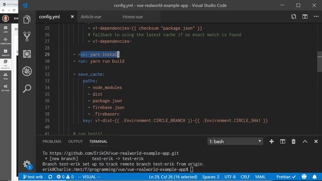The width and height of the screenshot is (322, 181).
Task: Reload the page in browser window
Action: pos(14,10)
